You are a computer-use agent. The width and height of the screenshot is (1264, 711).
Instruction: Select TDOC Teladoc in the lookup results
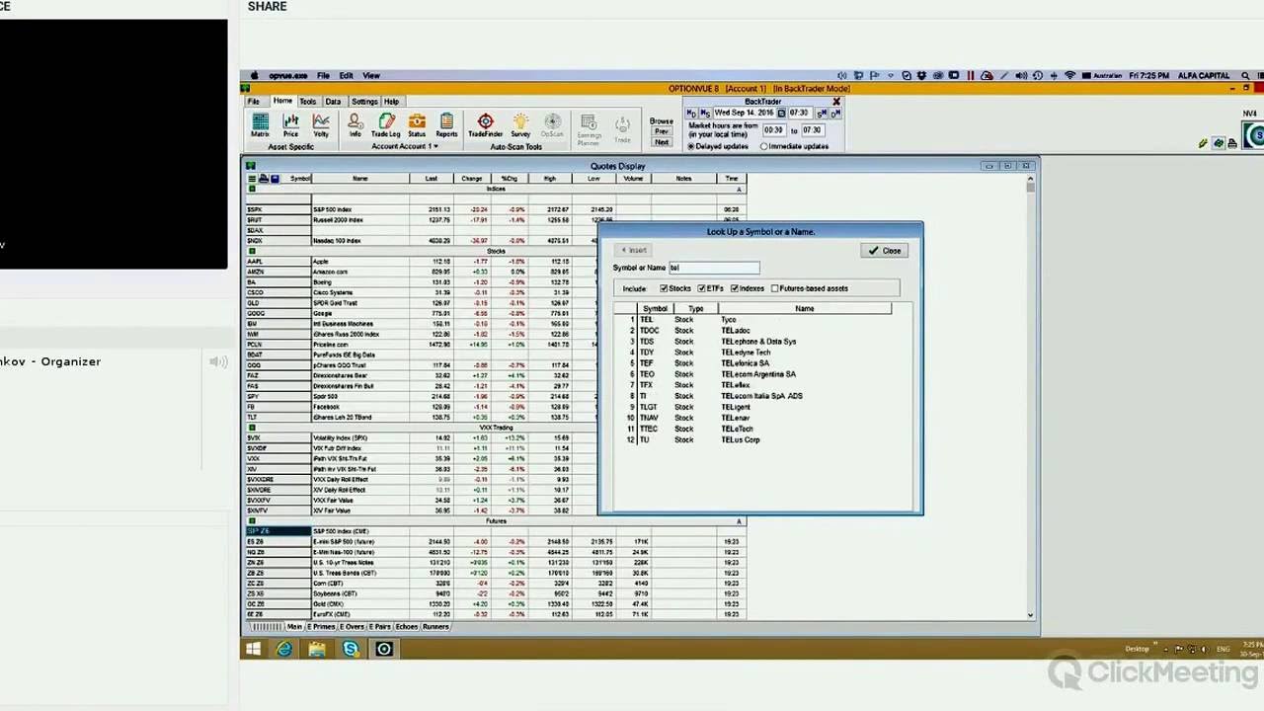751,331
